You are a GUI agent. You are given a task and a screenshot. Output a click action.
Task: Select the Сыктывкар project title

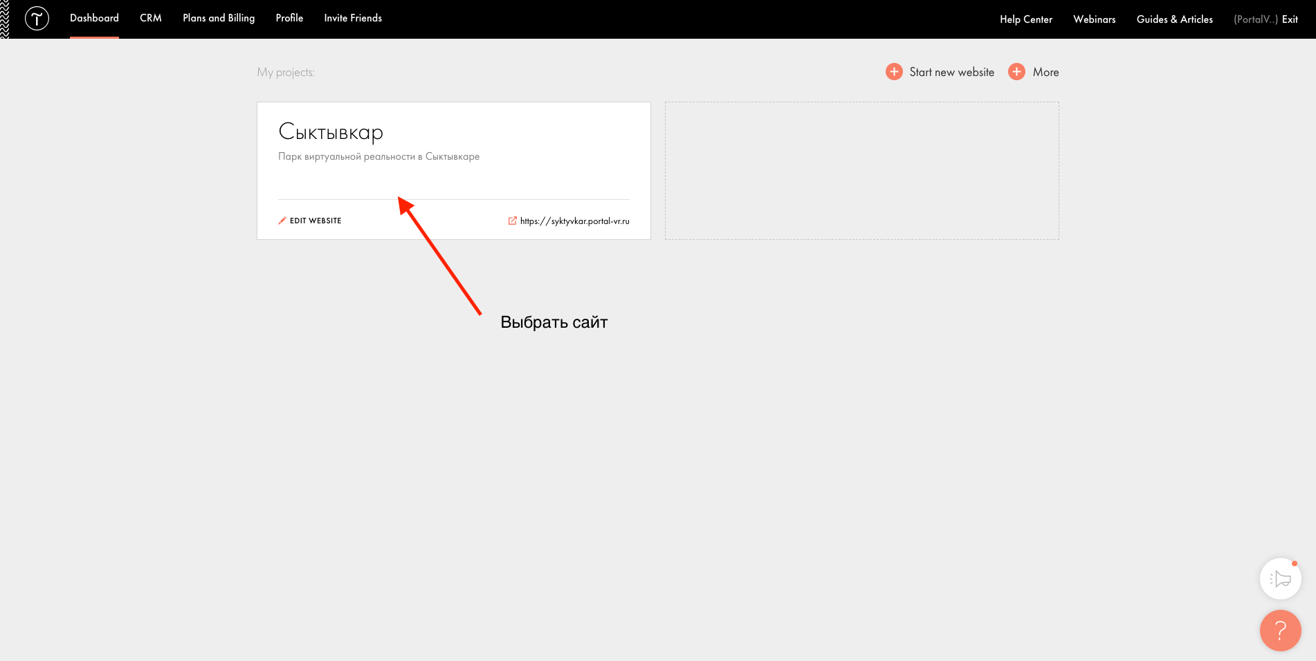coord(331,131)
